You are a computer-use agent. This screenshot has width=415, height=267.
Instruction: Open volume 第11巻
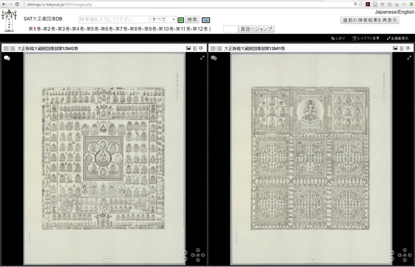(183, 29)
